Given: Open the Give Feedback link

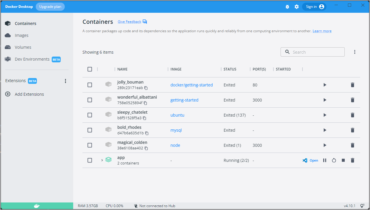Looking at the screenshot, I should click(x=130, y=22).
